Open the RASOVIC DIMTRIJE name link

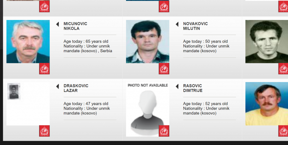193,88
